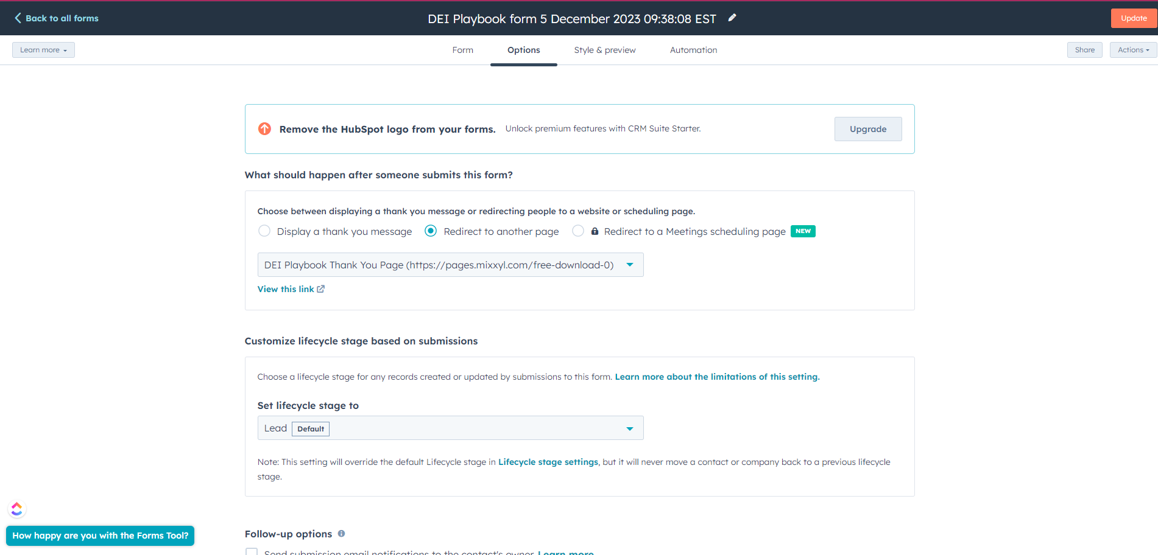Click the lock icon on Meetings scheduling option
This screenshot has height=555, width=1158.
[x=594, y=231]
